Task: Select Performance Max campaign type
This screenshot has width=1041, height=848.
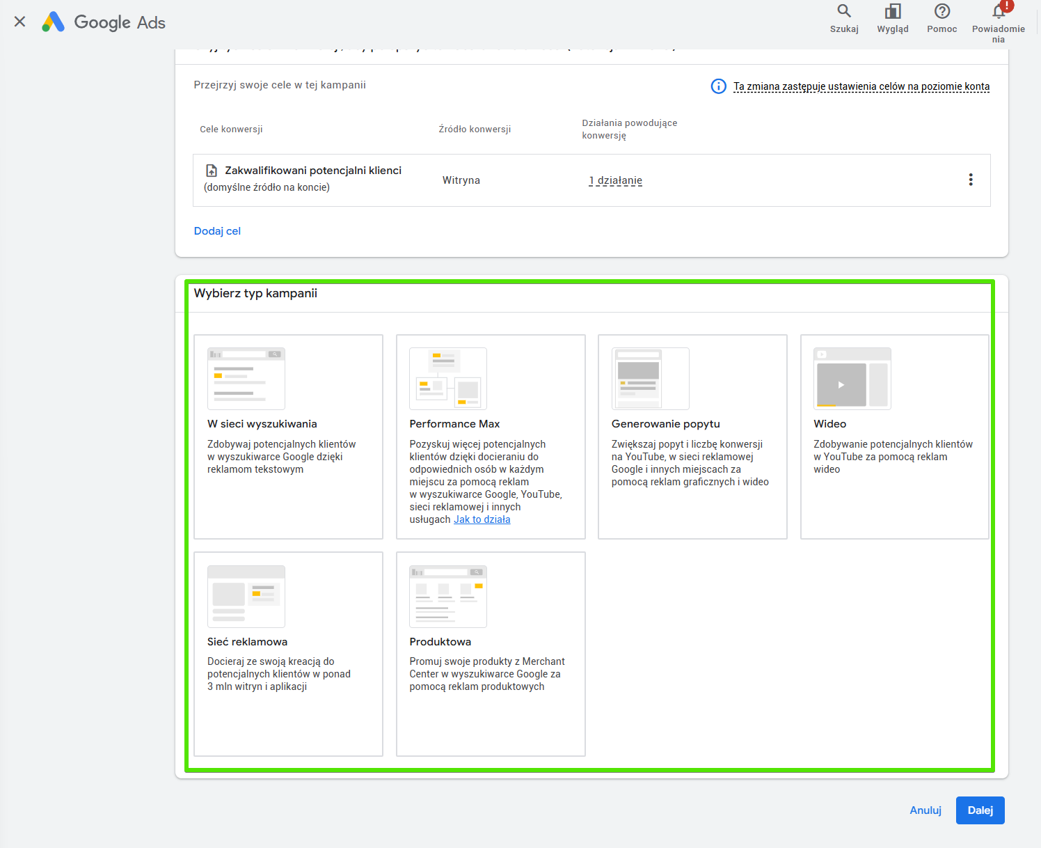Action: point(490,437)
